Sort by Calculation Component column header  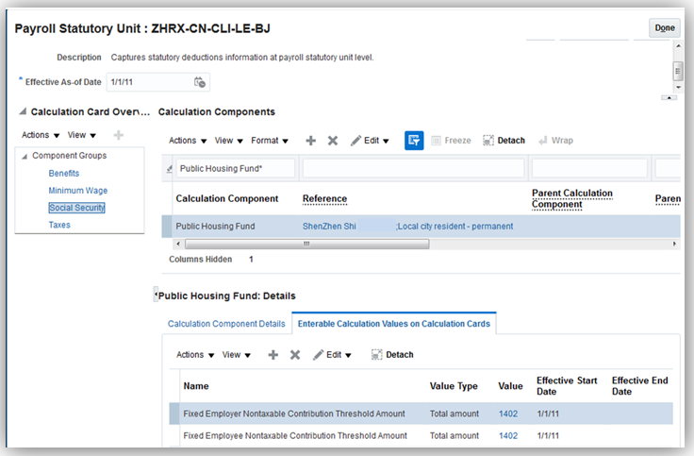pos(227,198)
